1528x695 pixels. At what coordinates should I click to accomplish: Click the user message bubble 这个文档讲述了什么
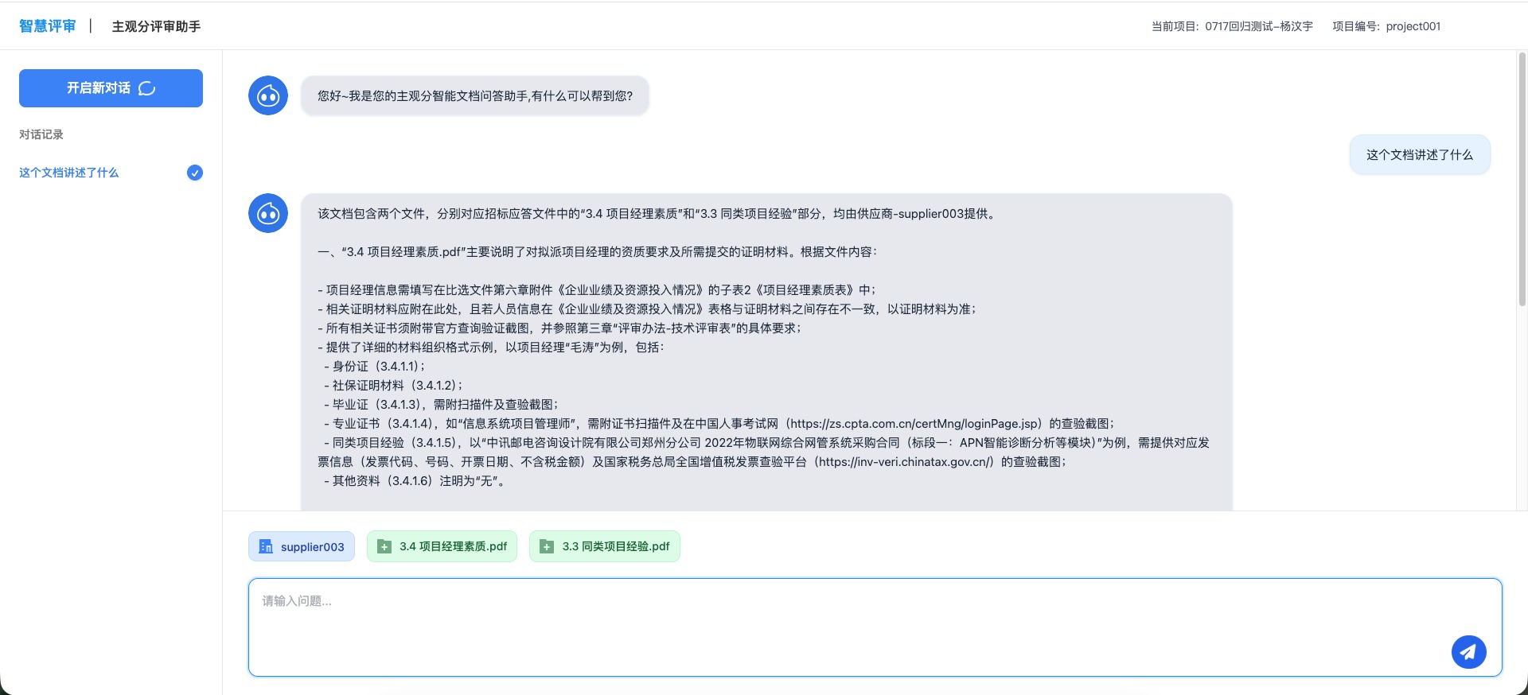tap(1419, 155)
